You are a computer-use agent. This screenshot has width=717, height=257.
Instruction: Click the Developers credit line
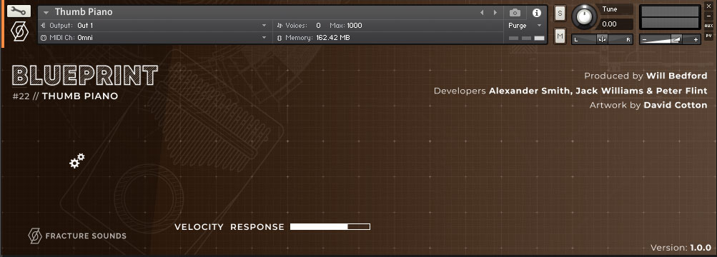[x=570, y=91]
